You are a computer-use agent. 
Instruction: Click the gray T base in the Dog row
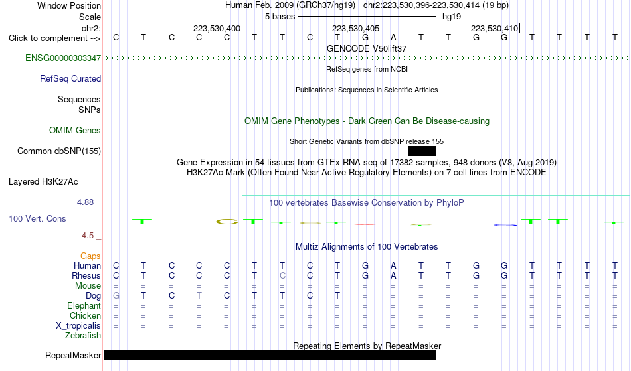click(x=199, y=296)
